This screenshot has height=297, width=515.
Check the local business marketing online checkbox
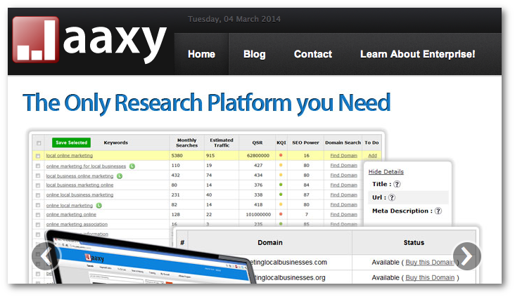pos(38,185)
